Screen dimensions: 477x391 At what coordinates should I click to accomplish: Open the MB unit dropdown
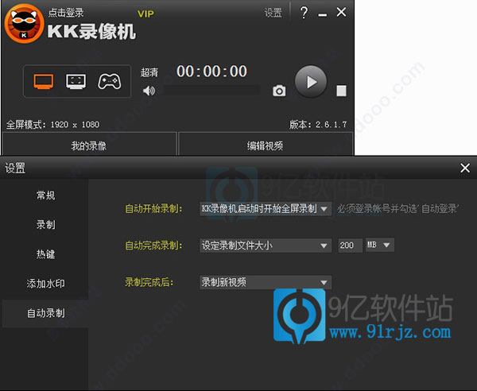click(380, 245)
